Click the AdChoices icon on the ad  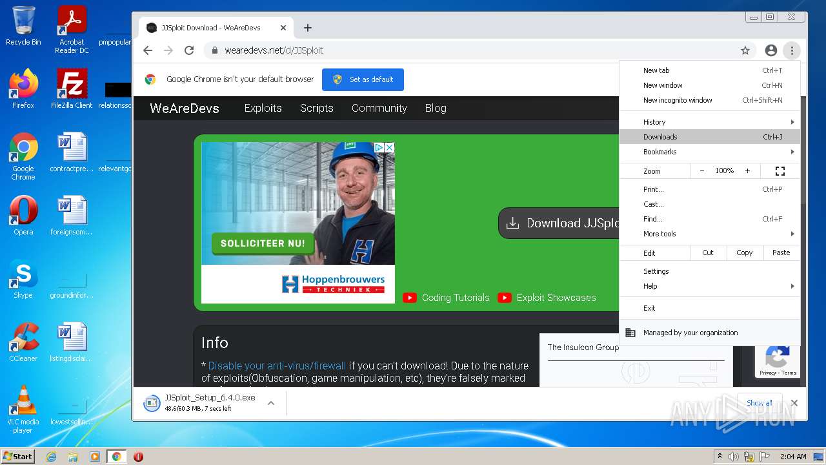tap(380, 148)
